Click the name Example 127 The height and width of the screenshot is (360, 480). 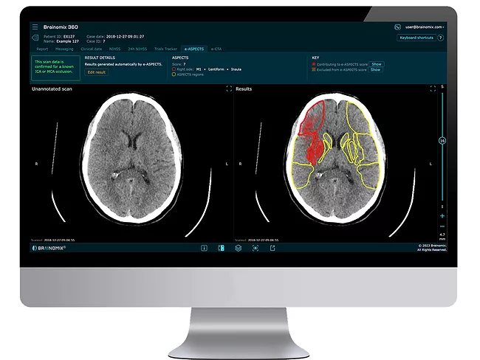pyautogui.click(x=68, y=41)
